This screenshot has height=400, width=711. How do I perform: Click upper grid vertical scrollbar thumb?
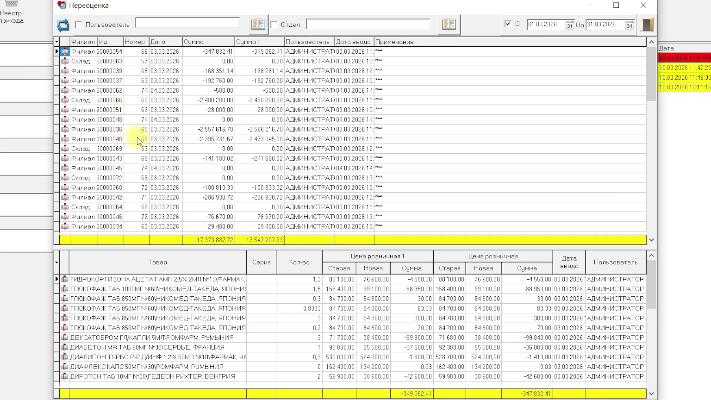point(651,74)
